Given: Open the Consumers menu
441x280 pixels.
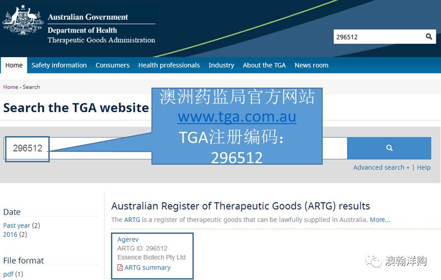Looking at the screenshot, I should pyautogui.click(x=112, y=66).
